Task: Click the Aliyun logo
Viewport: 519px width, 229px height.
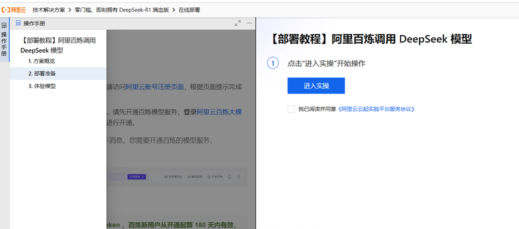Action: [14, 10]
